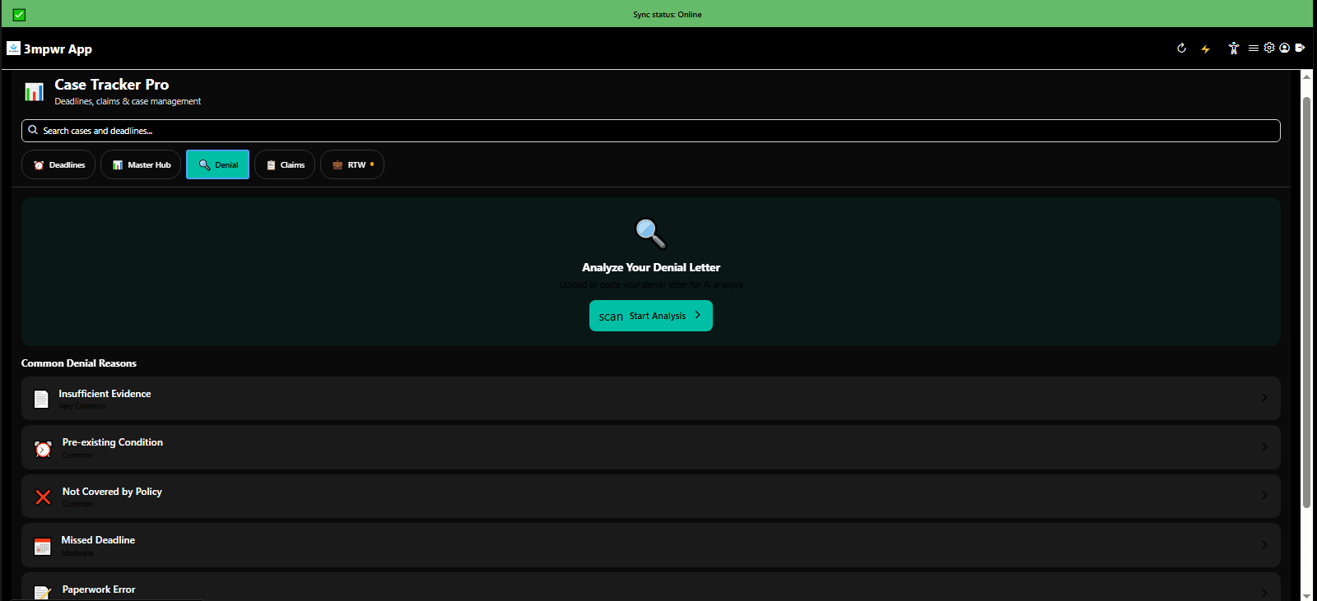
Task: Click the vertical scrollbar thumb
Action: tap(1306, 302)
